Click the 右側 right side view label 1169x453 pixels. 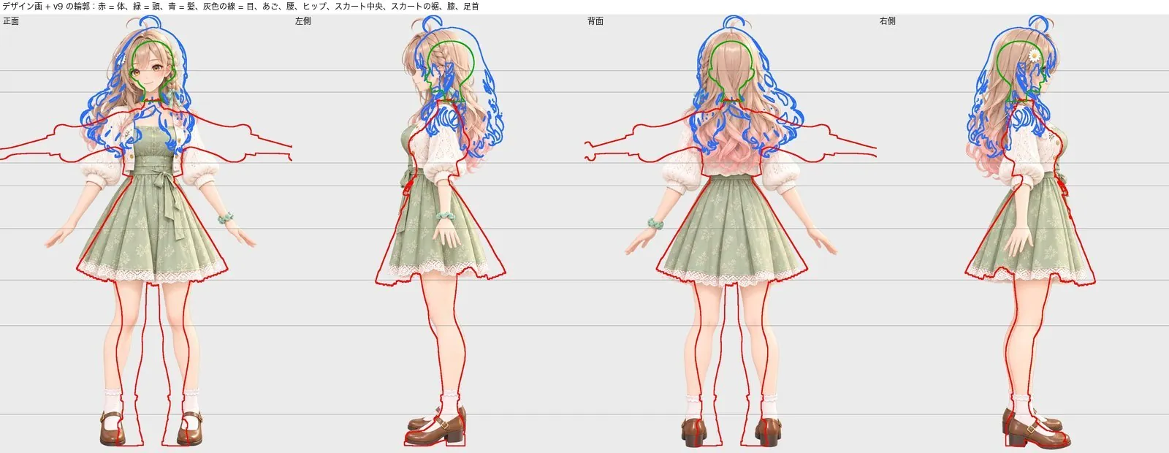point(888,21)
